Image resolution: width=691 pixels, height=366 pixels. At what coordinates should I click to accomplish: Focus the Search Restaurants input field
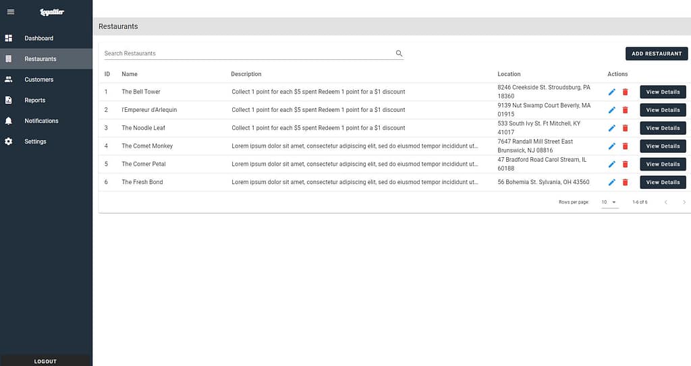tap(246, 53)
